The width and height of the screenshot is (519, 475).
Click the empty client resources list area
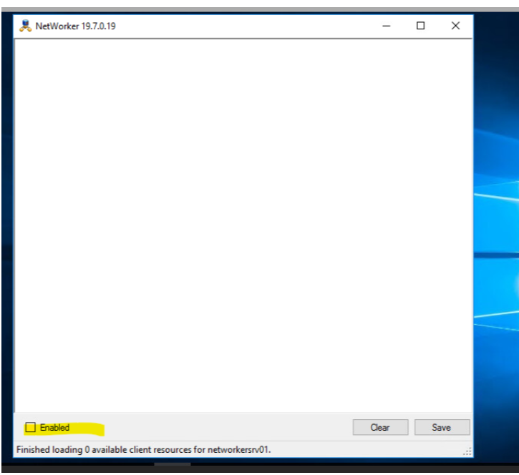243,225
